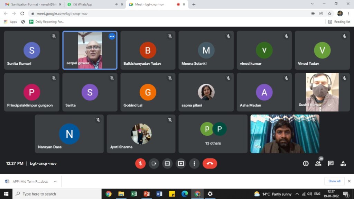The image size is (354, 199).
Task: Switch to the WhatsApp tab
Action: pos(95,4)
